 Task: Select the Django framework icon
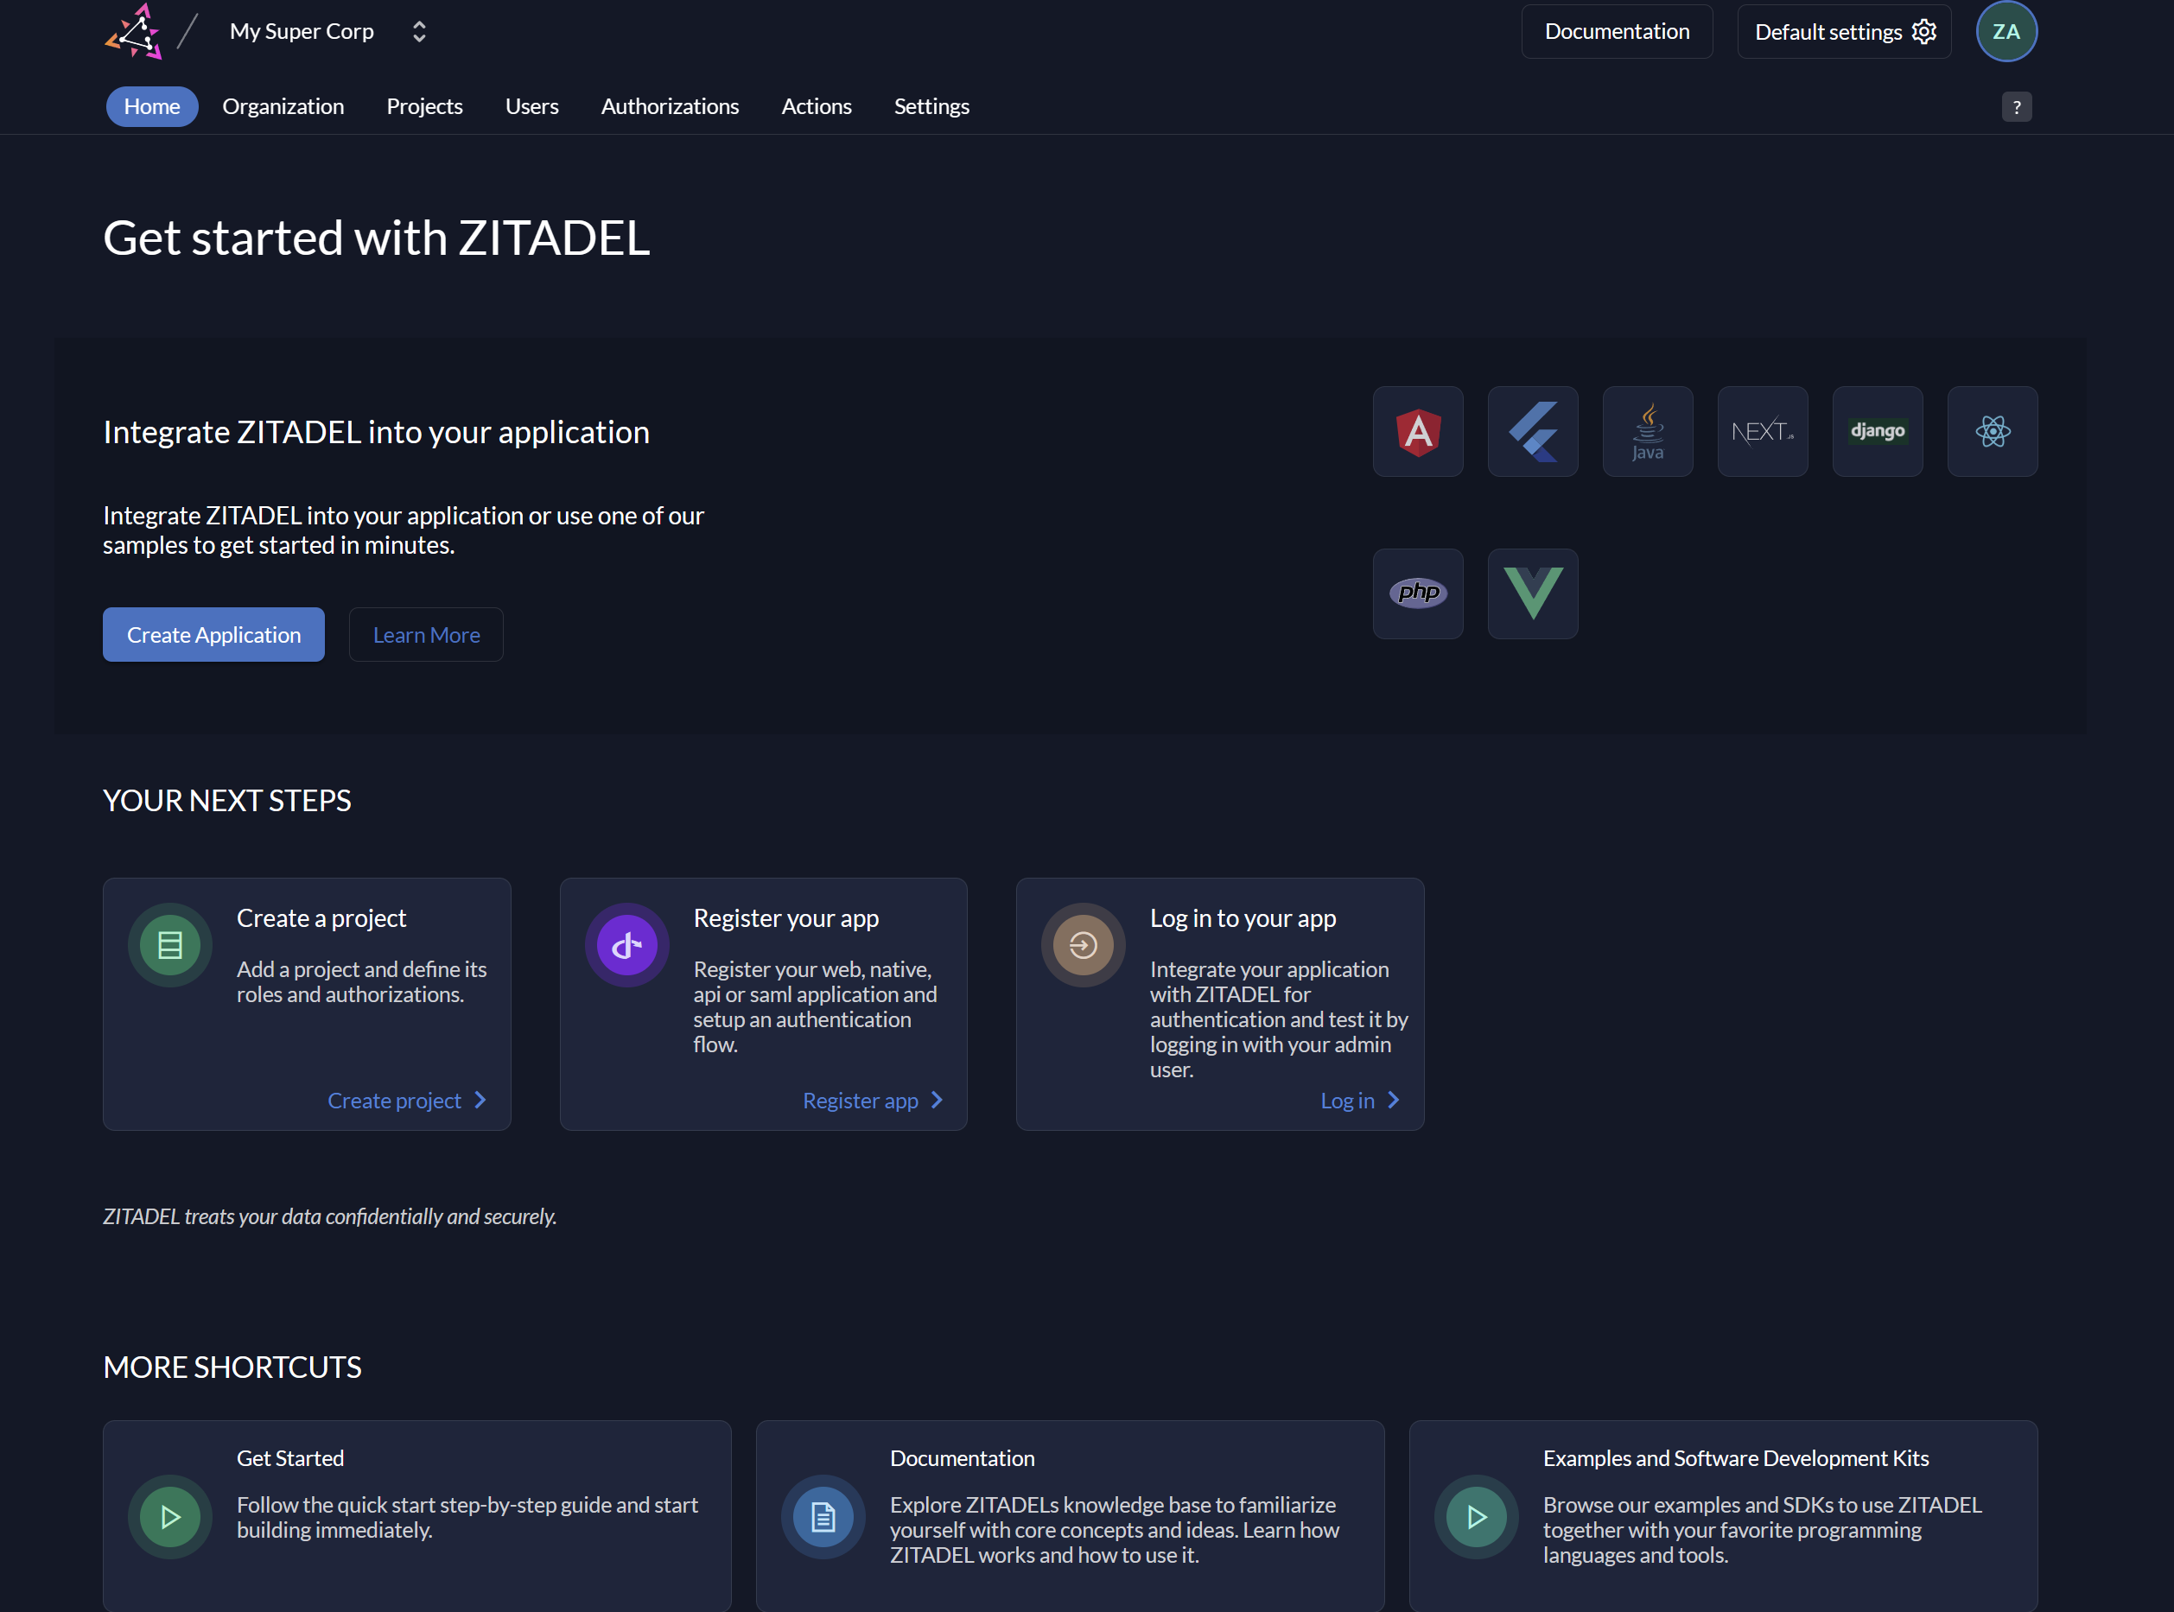pyautogui.click(x=1878, y=431)
